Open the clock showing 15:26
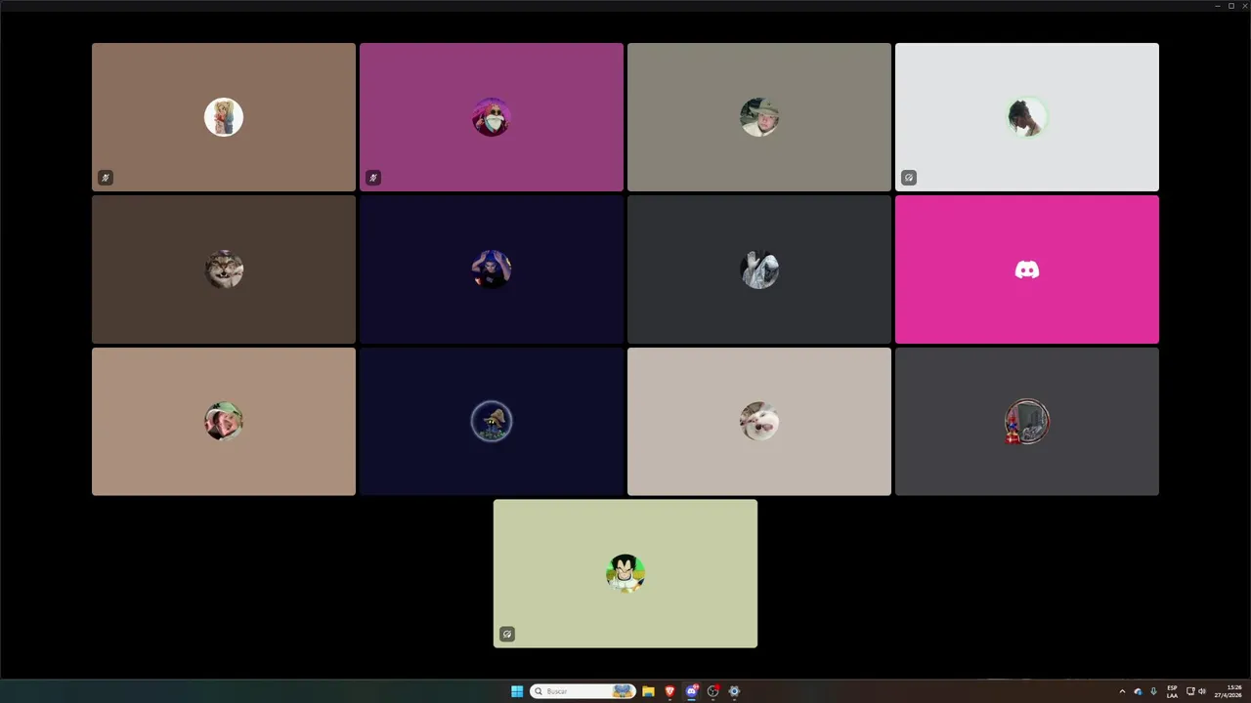The image size is (1251, 703). point(1228,691)
